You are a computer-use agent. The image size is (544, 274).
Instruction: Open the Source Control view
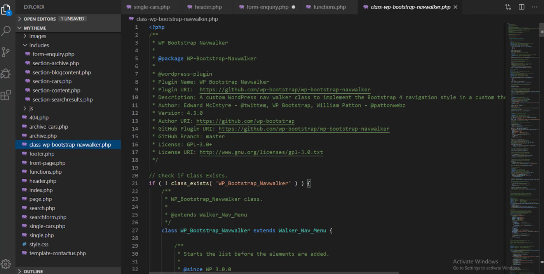click(6, 51)
